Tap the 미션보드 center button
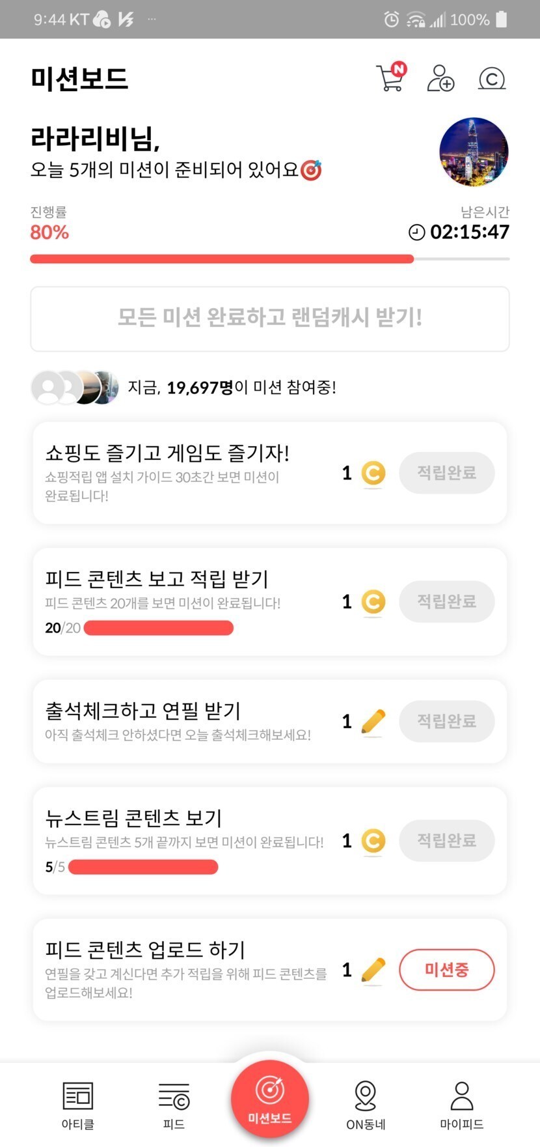Viewport: 540px width, 1147px height. point(270,1099)
